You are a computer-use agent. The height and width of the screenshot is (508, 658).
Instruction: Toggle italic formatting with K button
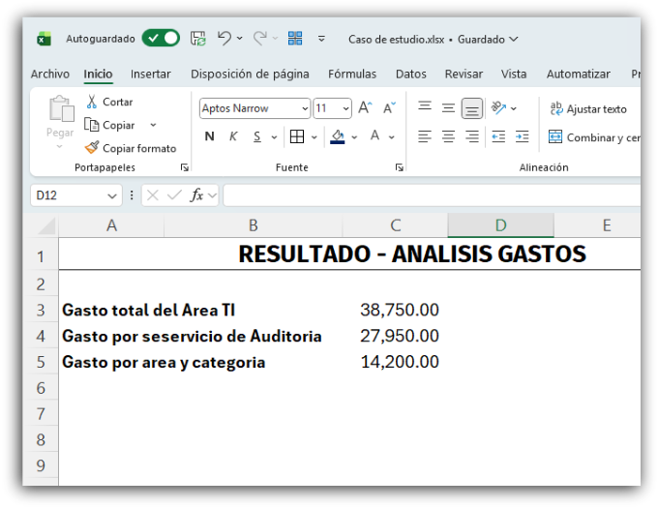point(233,136)
